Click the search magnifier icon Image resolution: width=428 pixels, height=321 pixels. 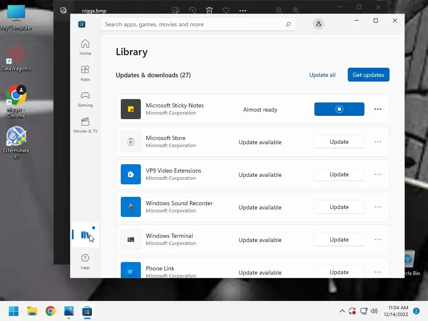(x=288, y=24)
